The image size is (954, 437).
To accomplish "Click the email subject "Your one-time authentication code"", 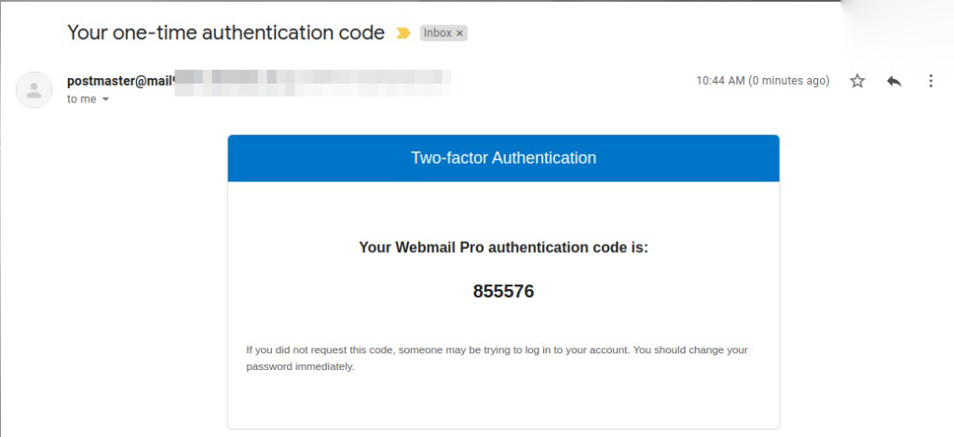I will (225, 33).
